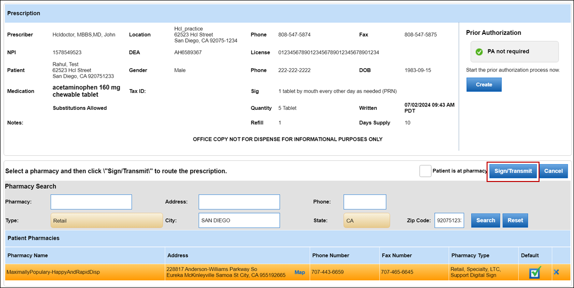The width and height of the screenshot is (574, 288).
Task: Check the Patient is at pharmacy box
Action: tap(425, 171)
